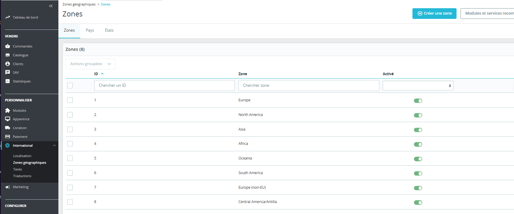Collapse the International menu section

(x=54, y=146)
